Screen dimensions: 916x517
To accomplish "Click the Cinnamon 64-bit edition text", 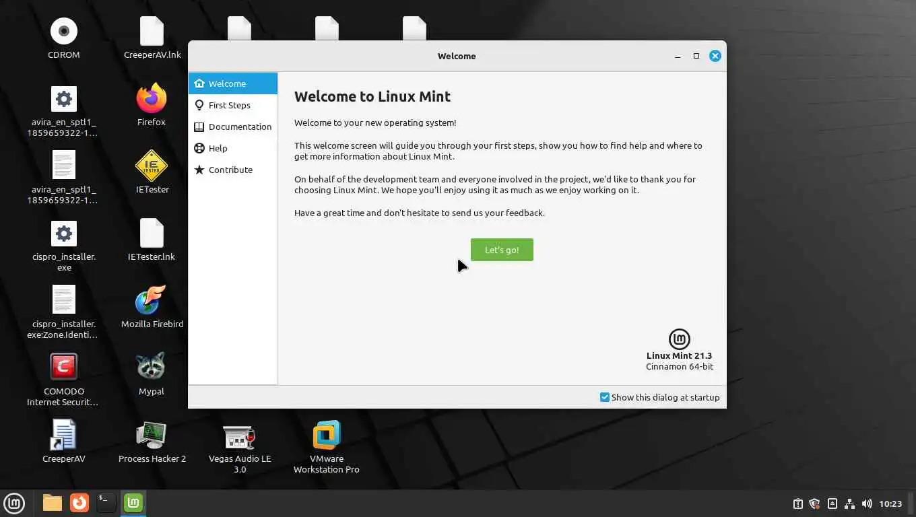I will (x=679, y=367).
